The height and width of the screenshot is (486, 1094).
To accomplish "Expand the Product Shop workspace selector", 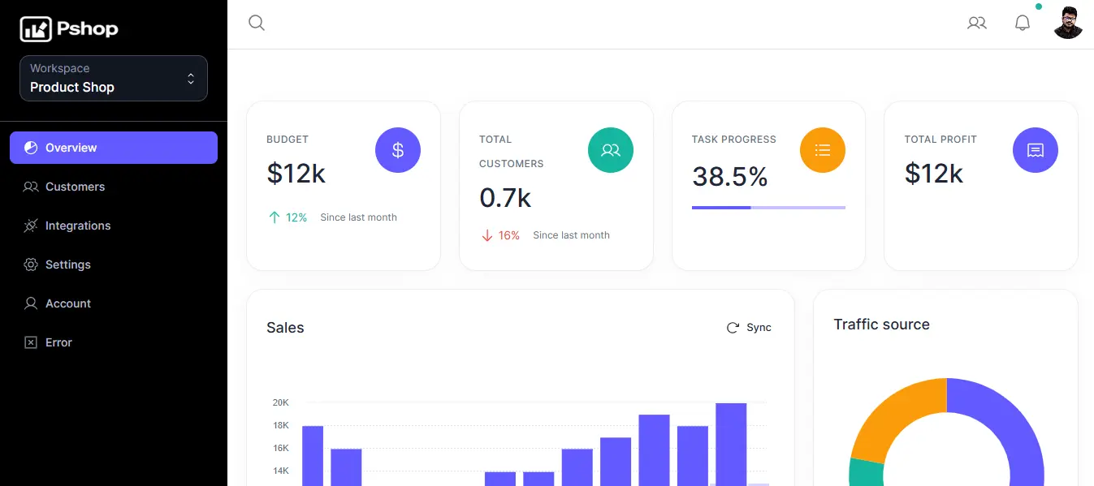I will (114, 79).
